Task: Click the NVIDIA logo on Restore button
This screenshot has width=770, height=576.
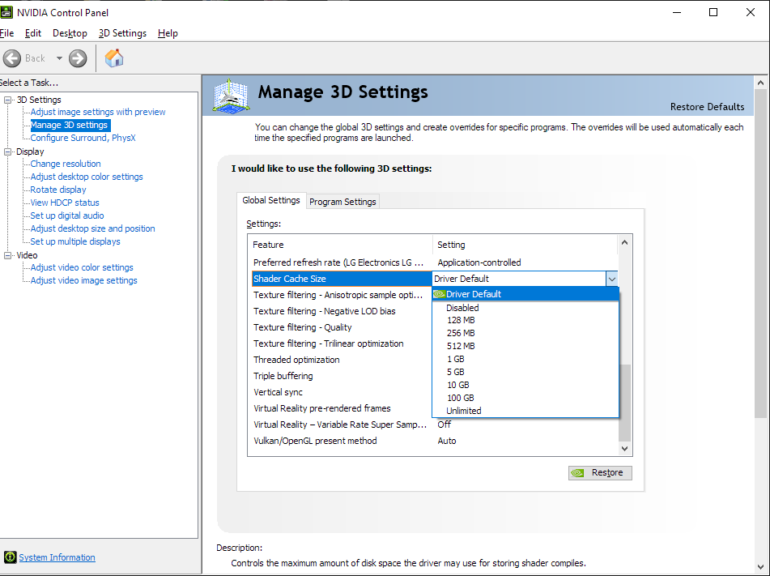Action: [x=578, y=473]
